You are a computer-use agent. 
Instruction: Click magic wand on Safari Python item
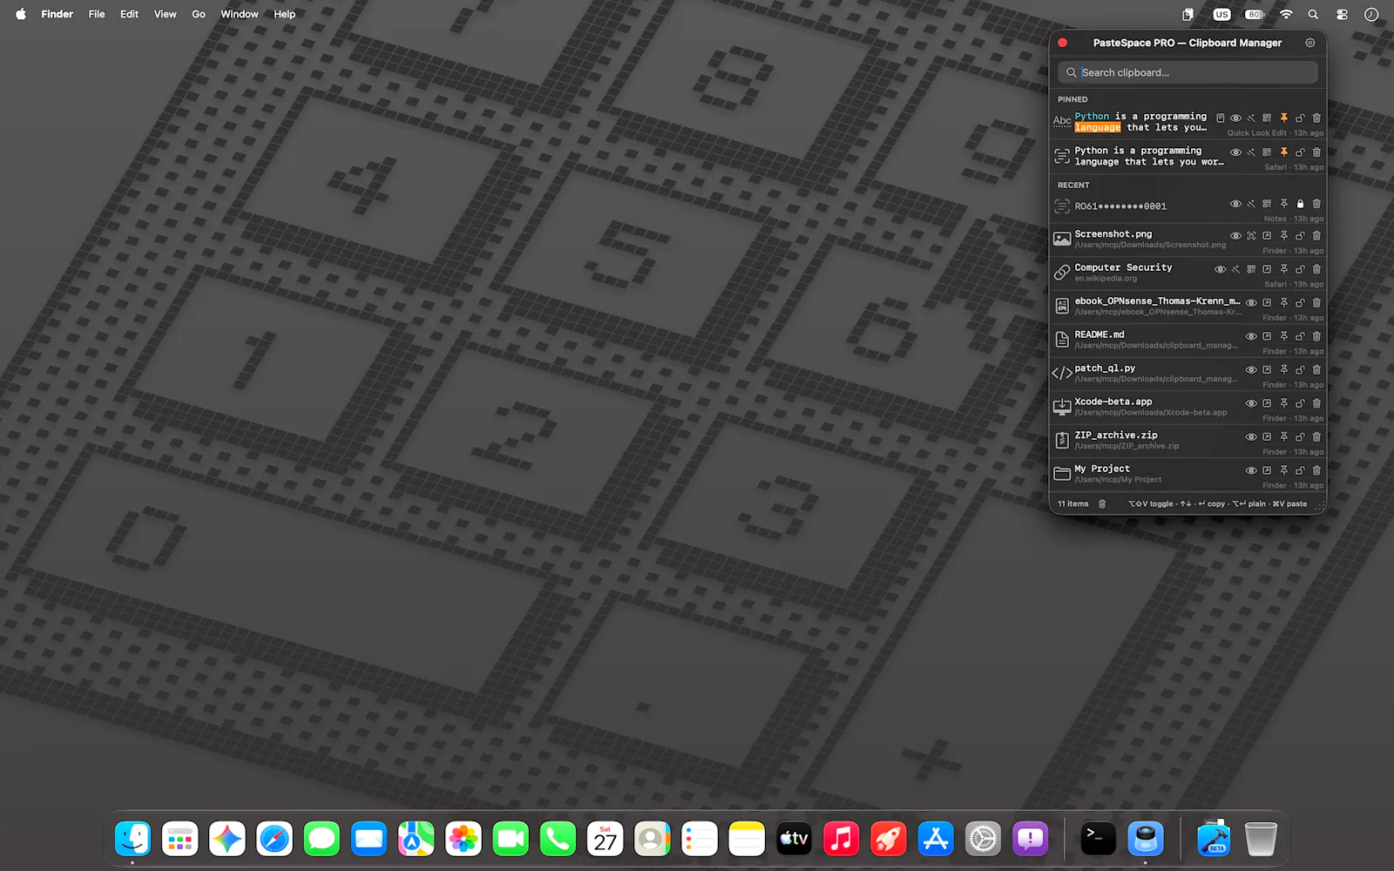(x=1251, y=152)
